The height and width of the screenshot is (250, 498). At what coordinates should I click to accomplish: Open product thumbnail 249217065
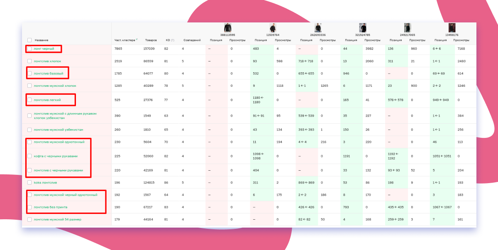tap(408, 28)
